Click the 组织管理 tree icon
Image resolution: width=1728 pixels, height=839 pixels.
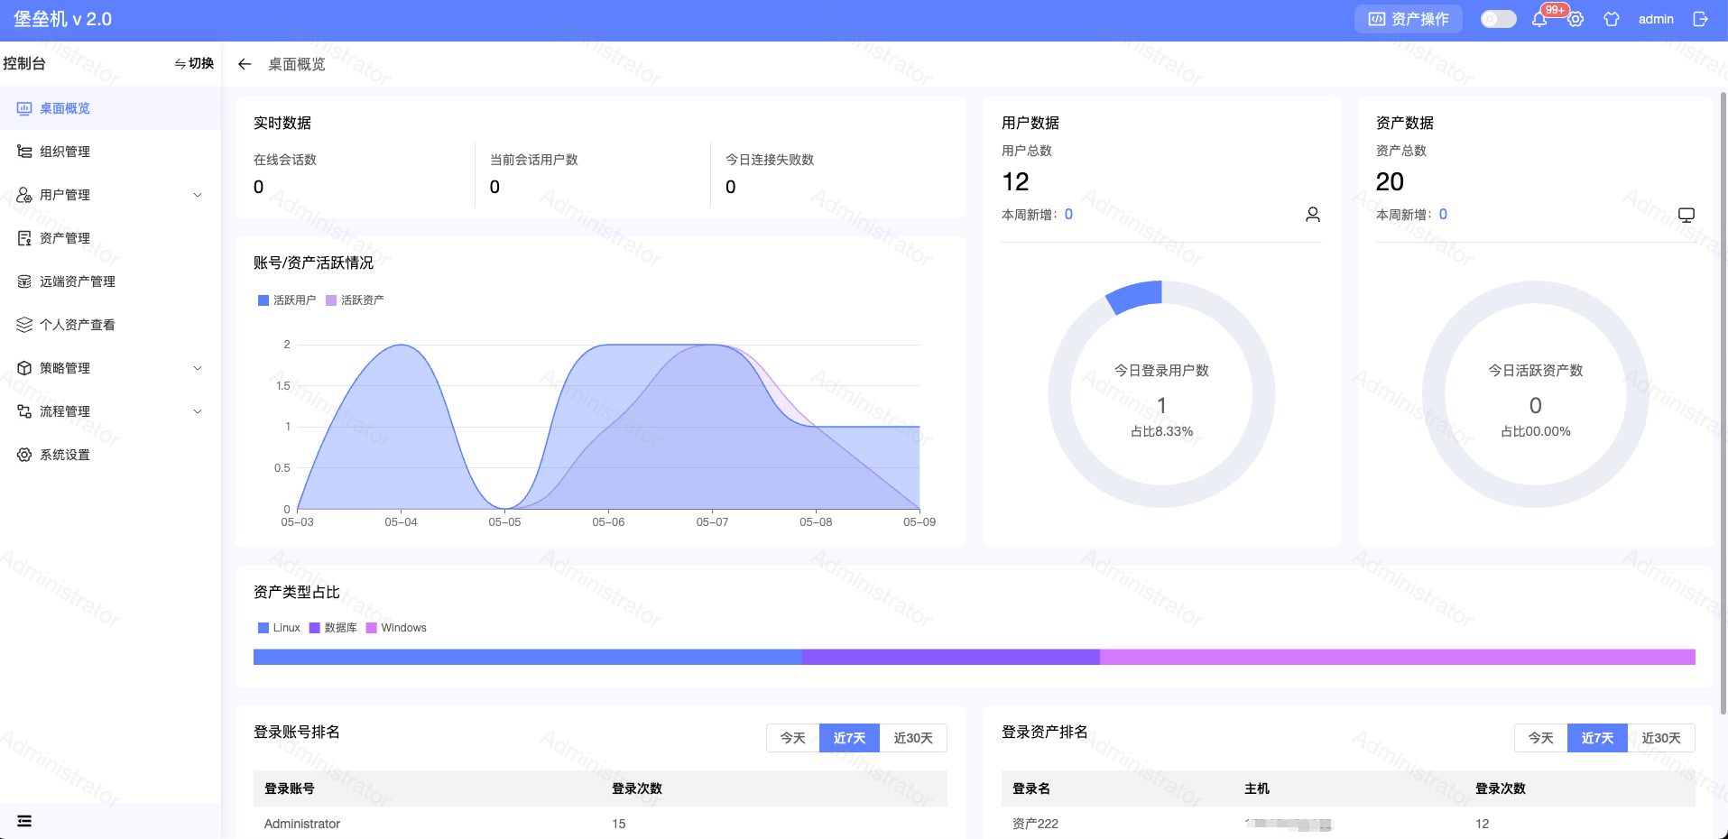(24, 152)
